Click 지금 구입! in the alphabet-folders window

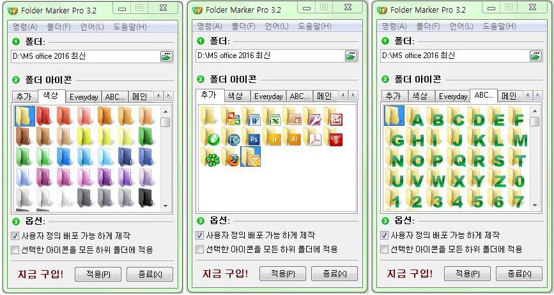(x=410, y=273)
